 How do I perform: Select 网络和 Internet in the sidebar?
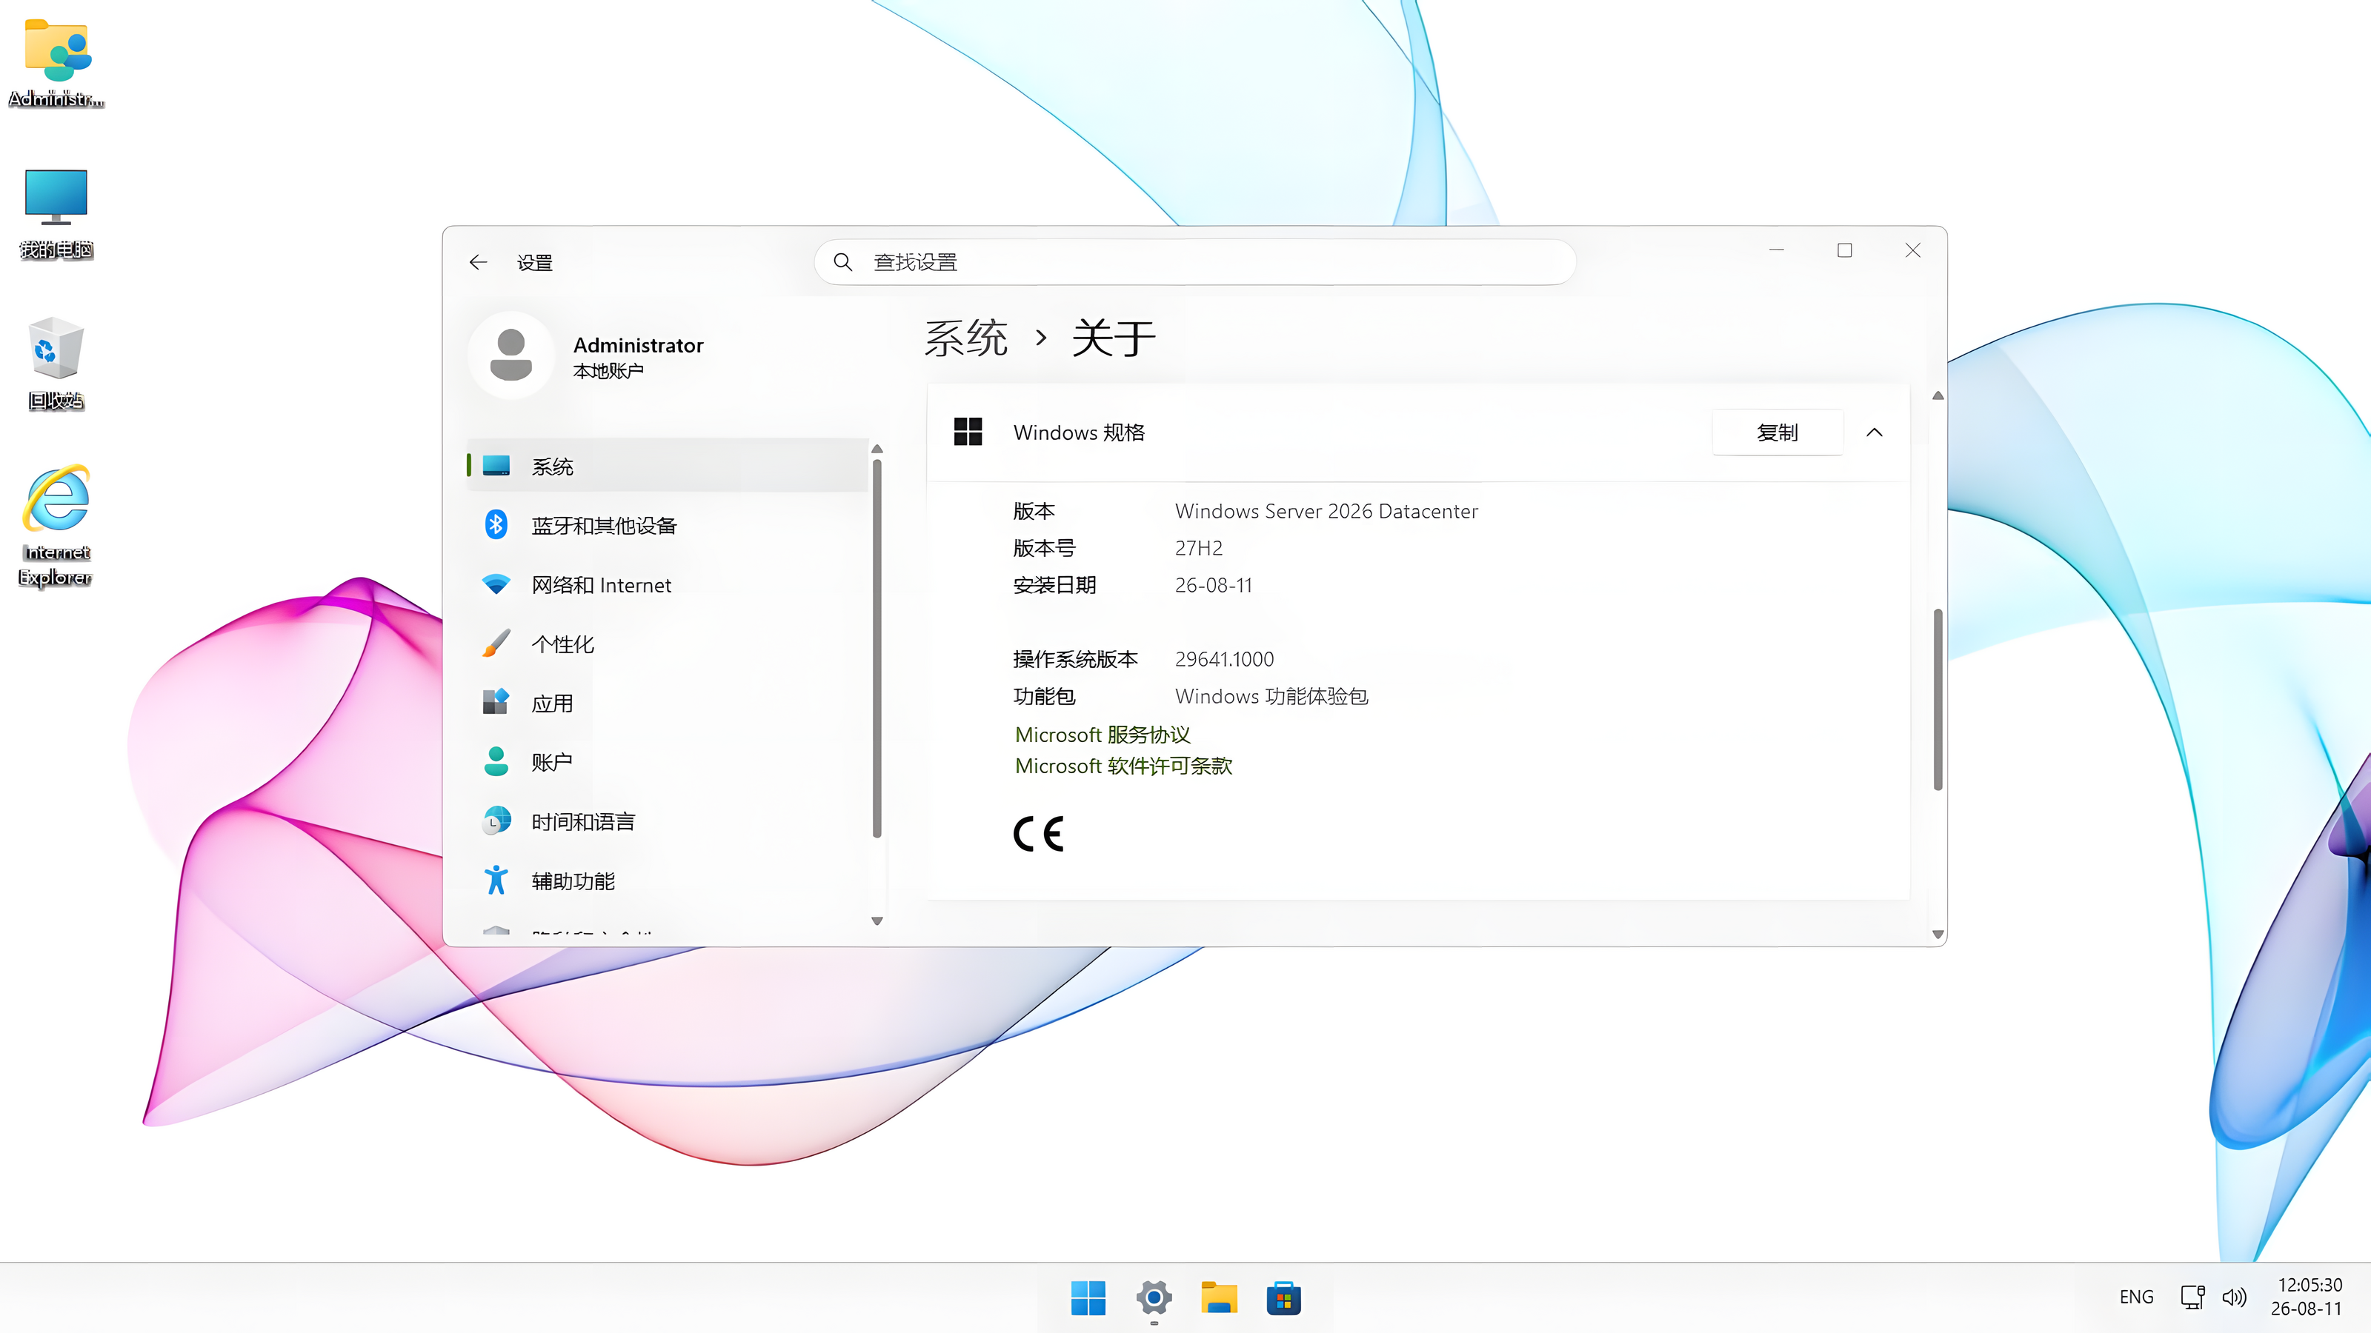666,584
